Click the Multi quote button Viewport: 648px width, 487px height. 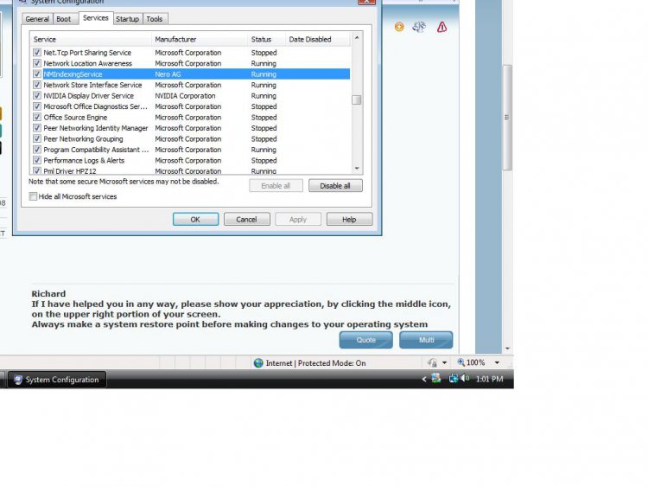(x=426, y=340)
